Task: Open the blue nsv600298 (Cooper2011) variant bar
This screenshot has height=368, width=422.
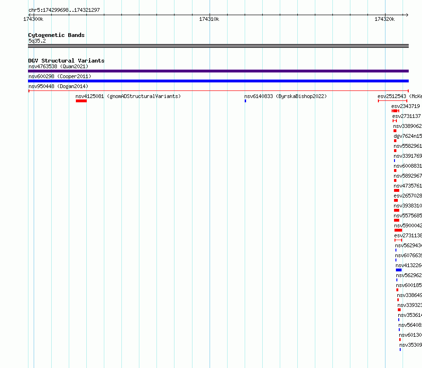Action: point(218,81)
